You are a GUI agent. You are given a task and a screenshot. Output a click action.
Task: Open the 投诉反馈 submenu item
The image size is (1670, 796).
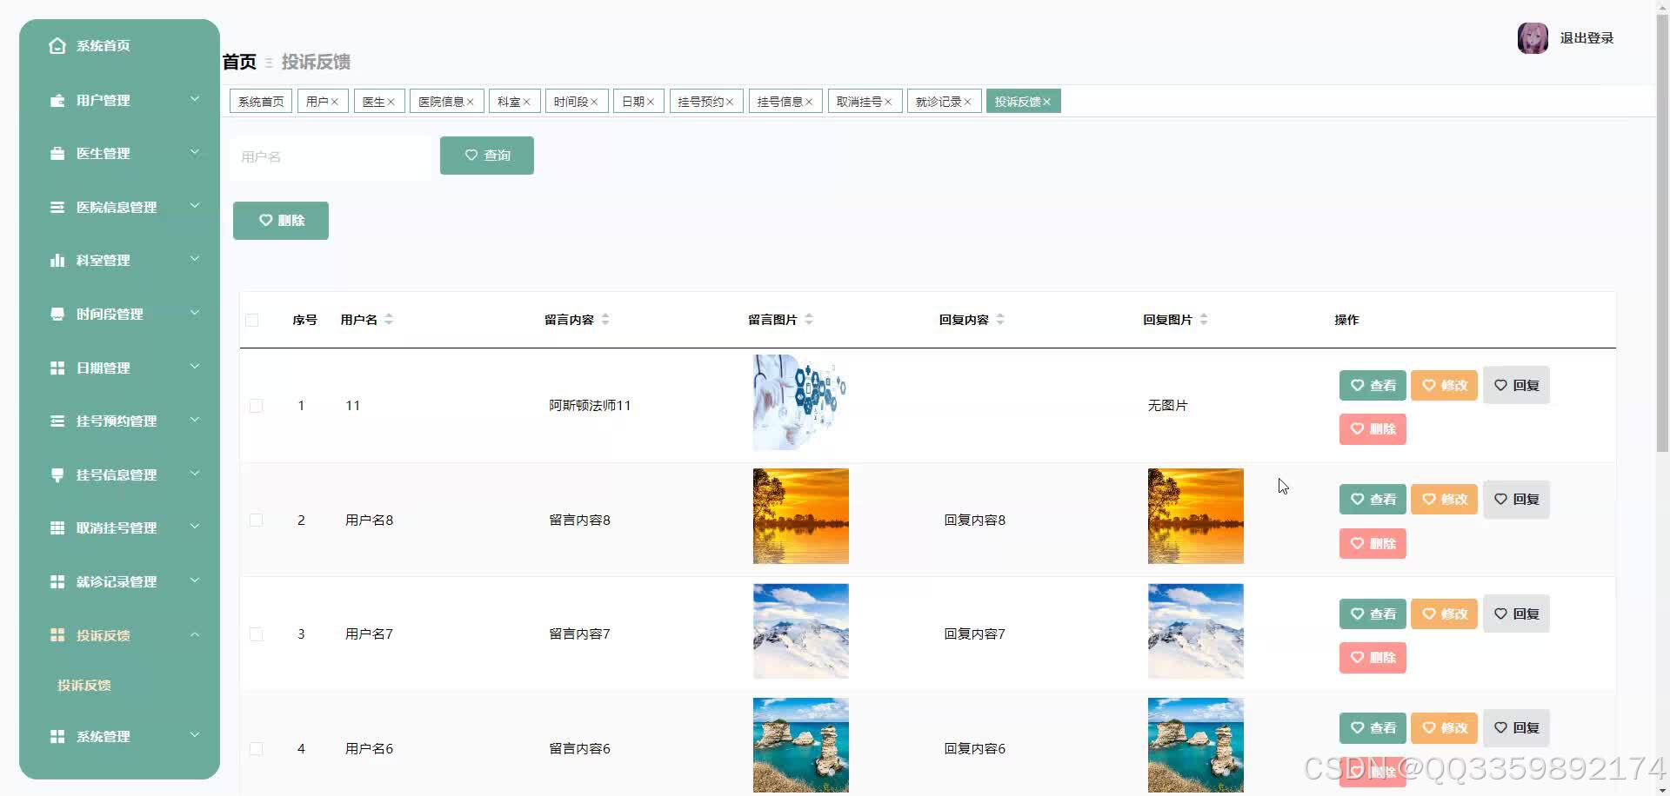pyautogui.click(x=84, y=686)
